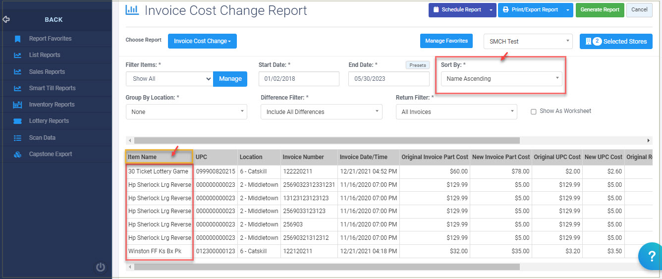
Task: Click the Capstone Export icon
Action: point(17,154)
